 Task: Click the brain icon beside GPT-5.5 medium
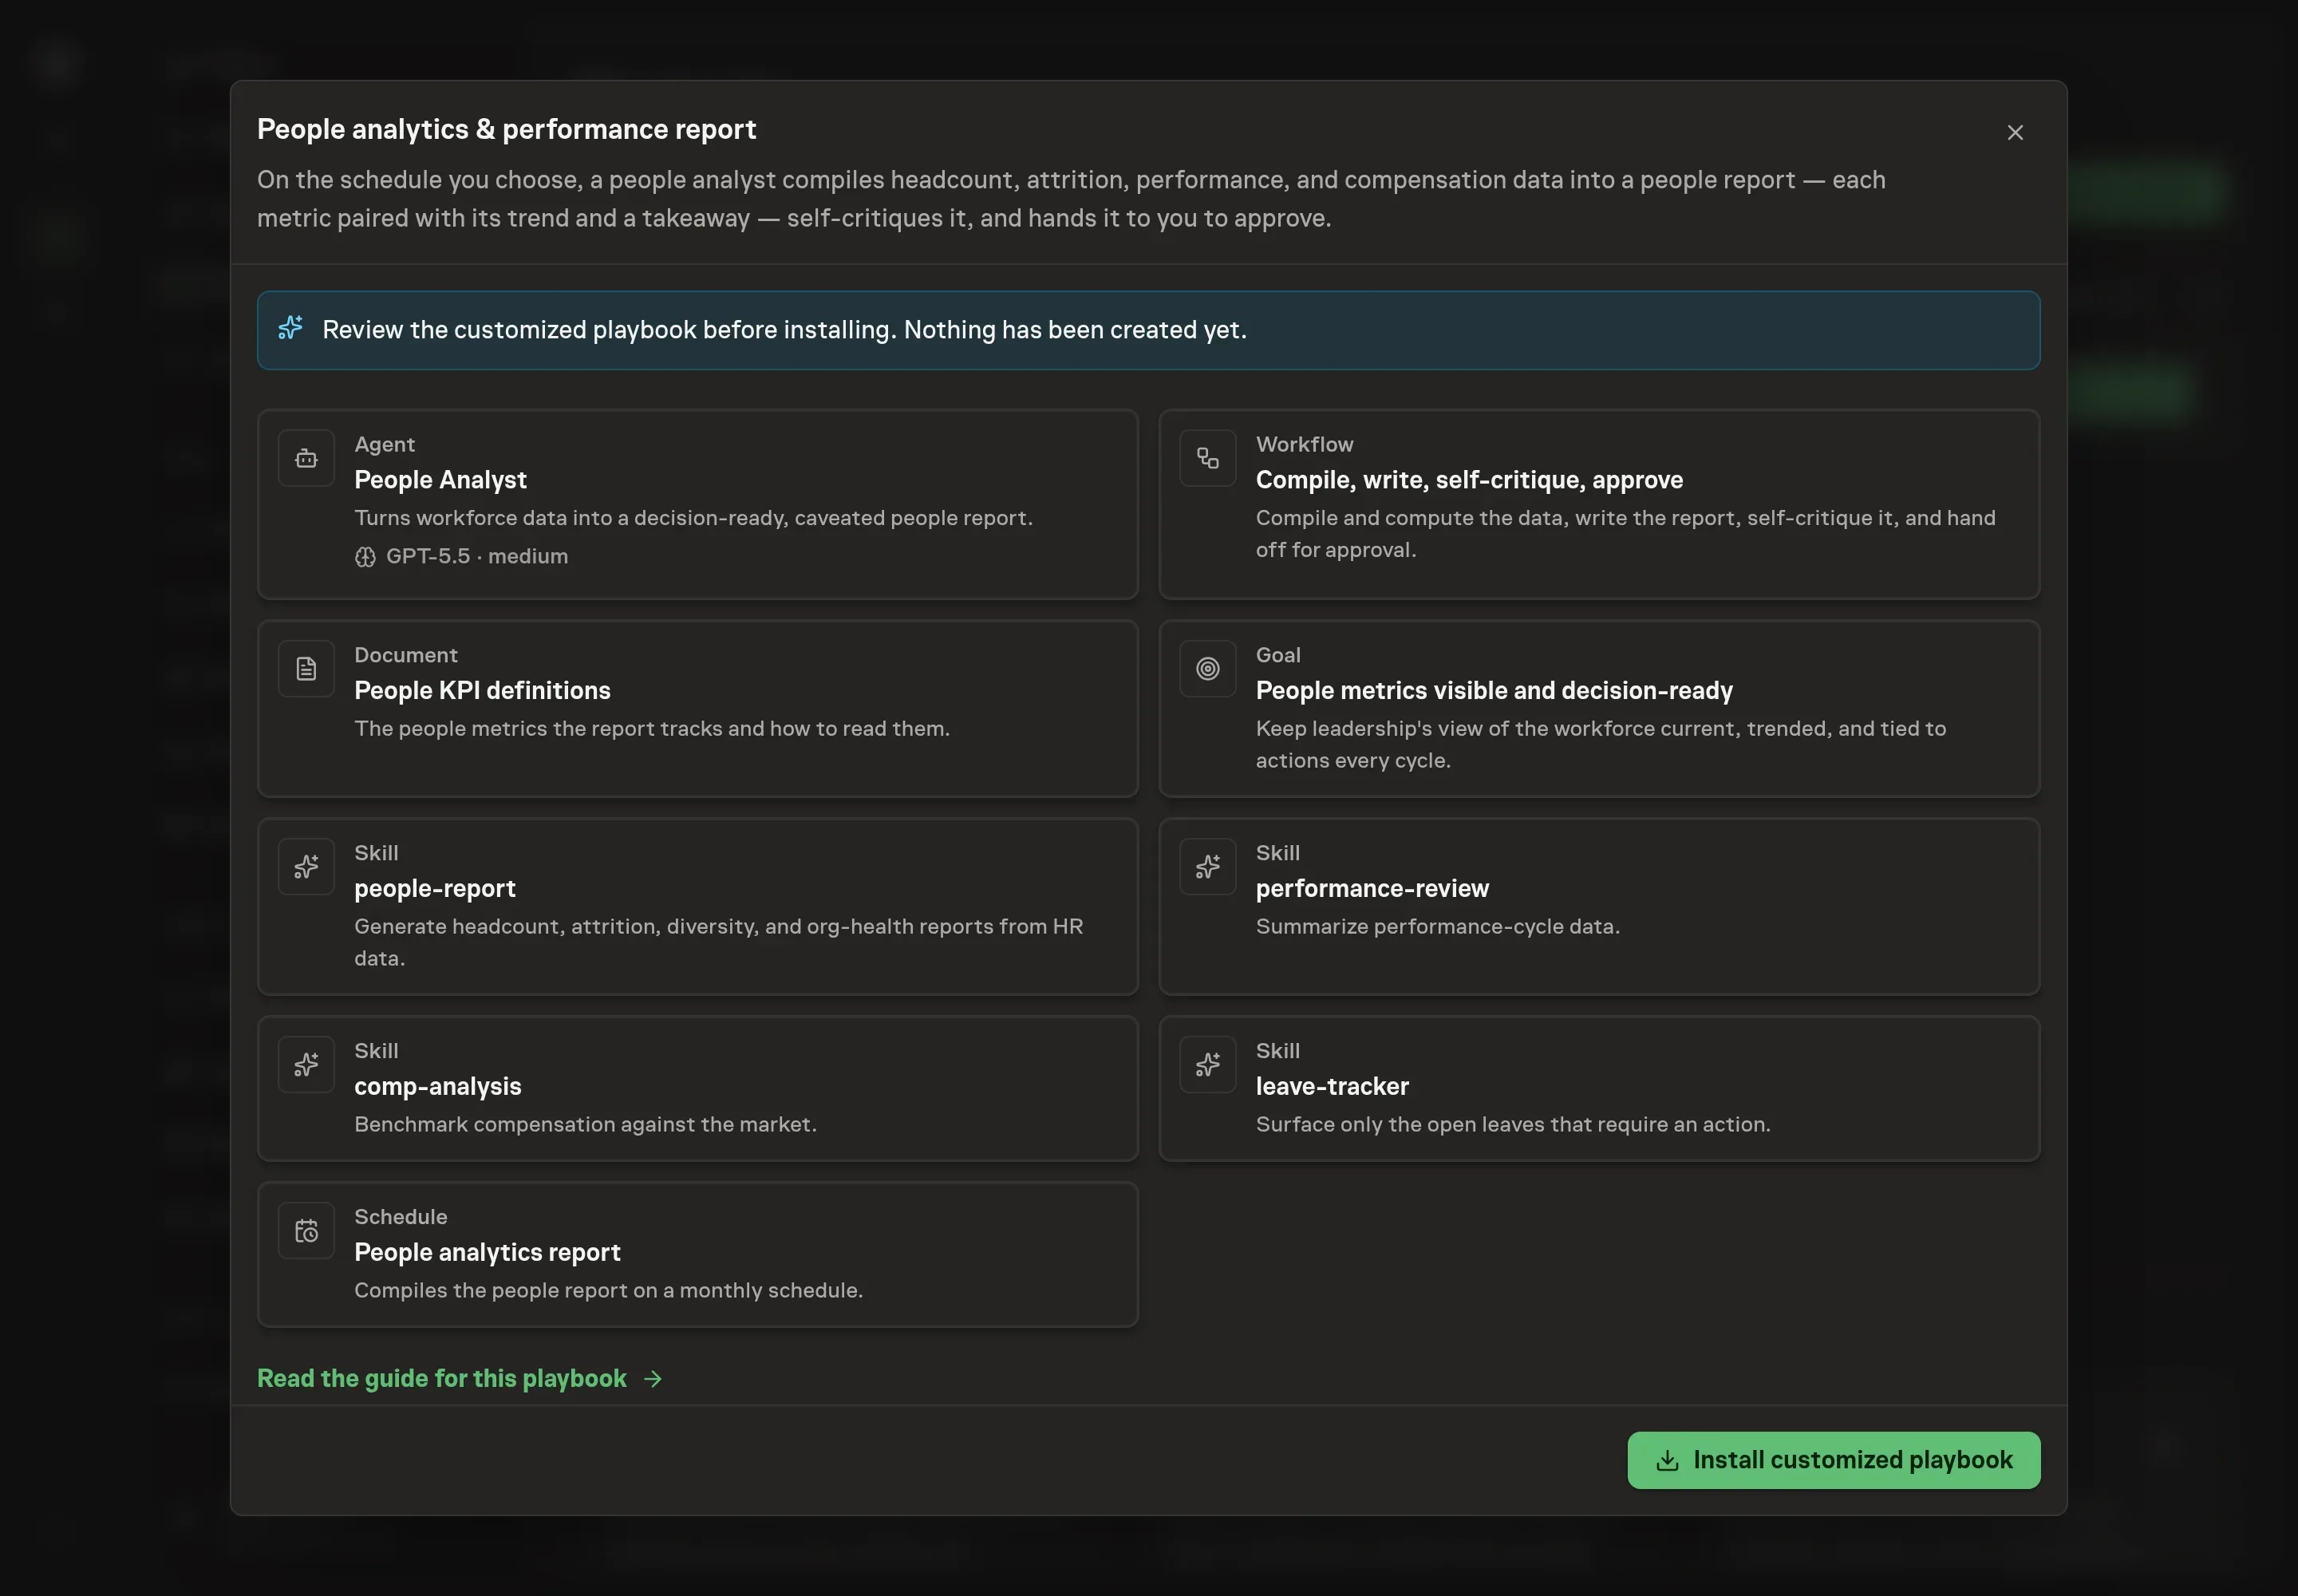(x=365, y=557)
